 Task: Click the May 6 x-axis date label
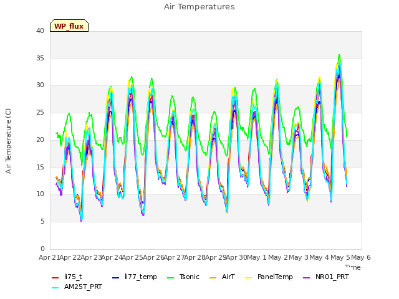coord(361,257)
